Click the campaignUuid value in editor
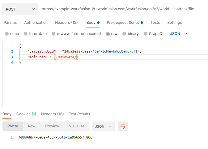Image resolution: width=208 pixels, height=149 pixels. (x=101, y=51)
